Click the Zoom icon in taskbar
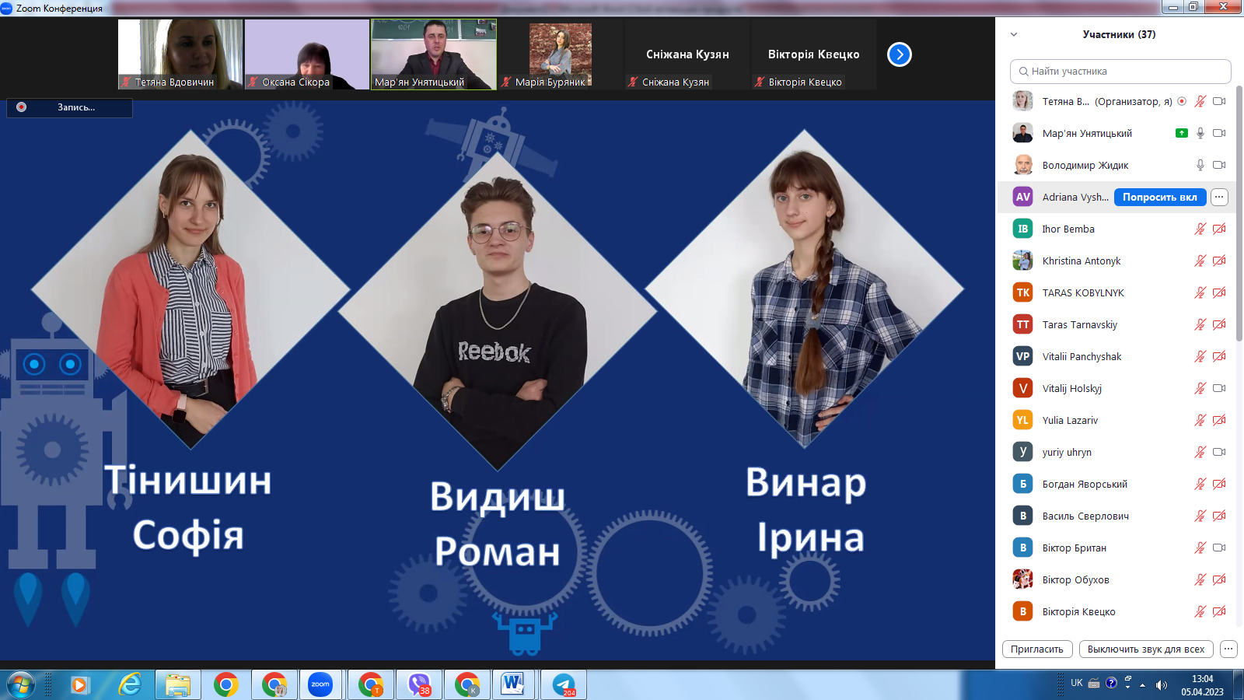The height and width of the screenshot is (700, 1244). [x=320, y=684]
